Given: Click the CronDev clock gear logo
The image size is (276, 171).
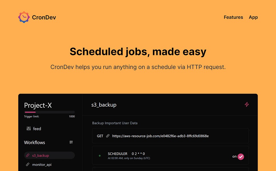Looking at the screenshot, I should pos(24,17).
